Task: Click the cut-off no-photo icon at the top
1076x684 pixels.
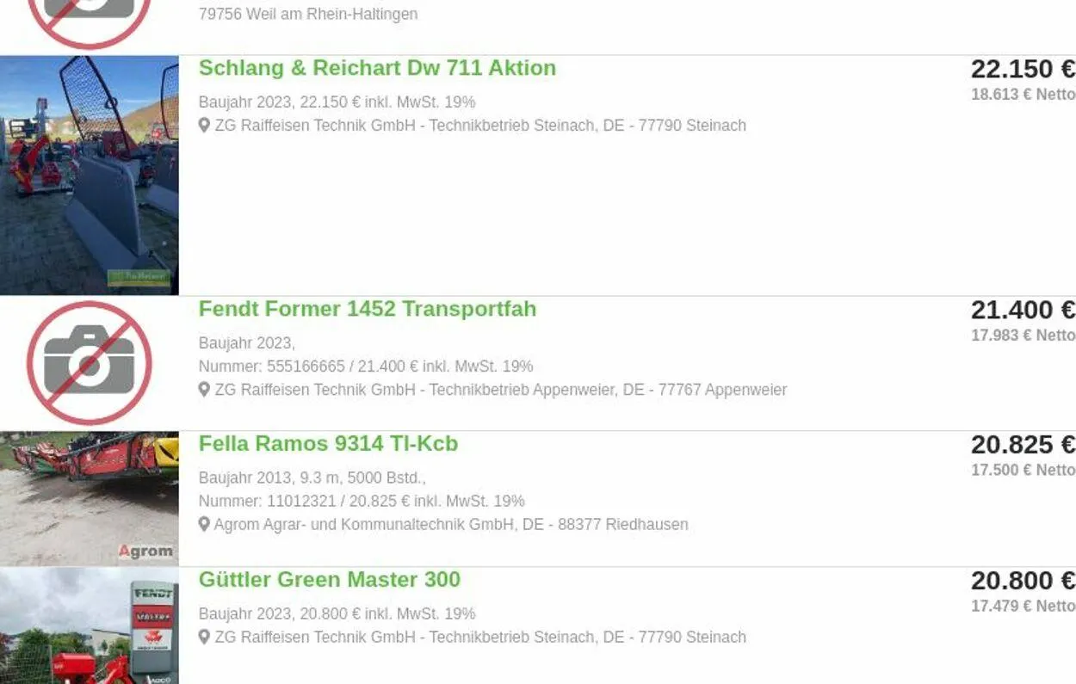Action: pyautogui.click(x=89, y=19)
